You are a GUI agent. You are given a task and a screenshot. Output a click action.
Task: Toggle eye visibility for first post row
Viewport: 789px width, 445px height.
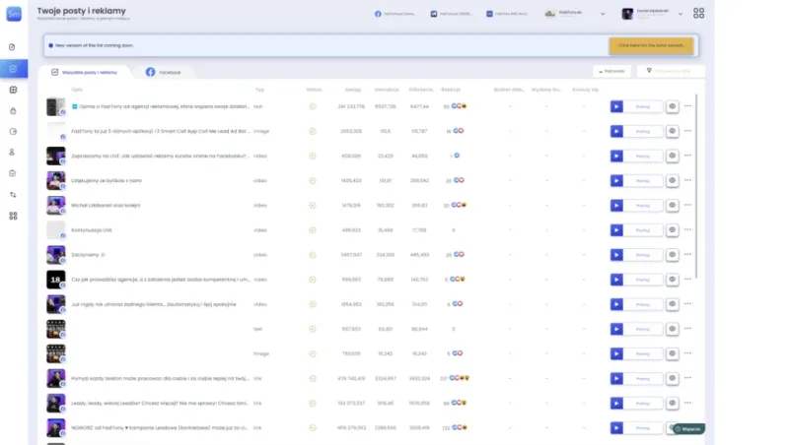click(x=672, y=105)
